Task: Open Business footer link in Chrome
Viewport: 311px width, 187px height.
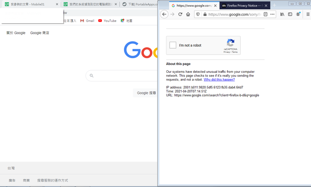Action: pyautogui.click(x=26, y=181)
